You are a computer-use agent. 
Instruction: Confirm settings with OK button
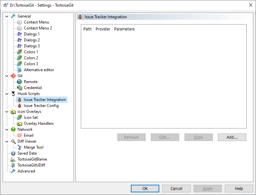[145, 189]
